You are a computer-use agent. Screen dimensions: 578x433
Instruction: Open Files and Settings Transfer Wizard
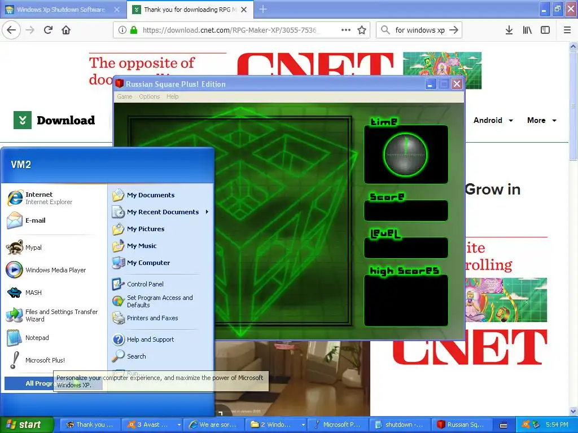[54, 315]
